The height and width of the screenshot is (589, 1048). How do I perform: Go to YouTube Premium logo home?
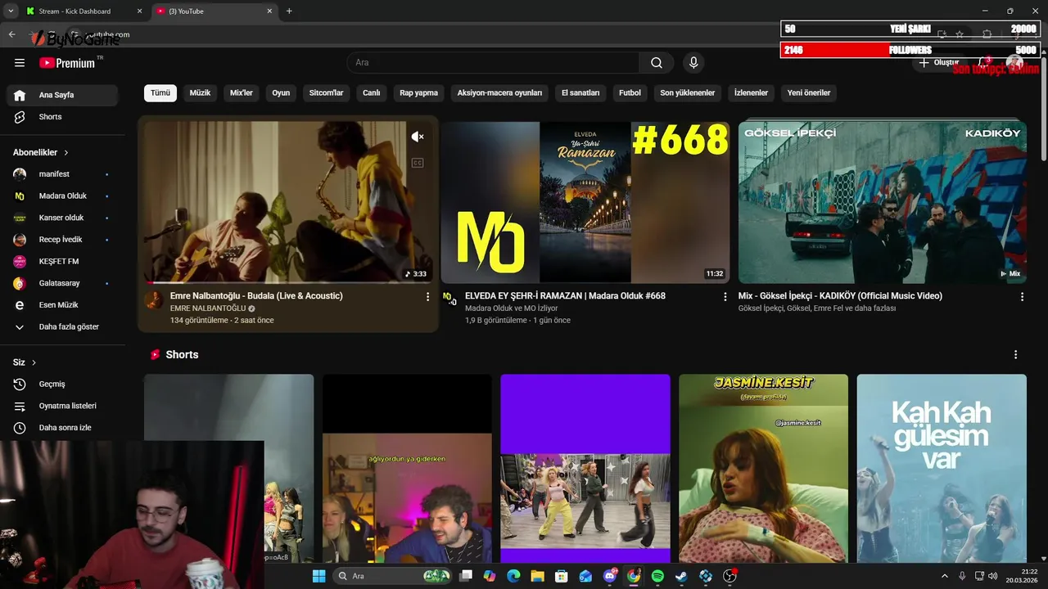point(67,63)
